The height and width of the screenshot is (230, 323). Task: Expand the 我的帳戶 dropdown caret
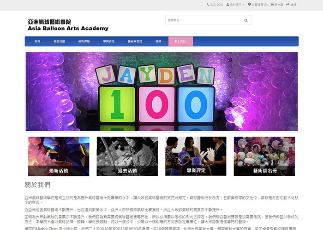243,4
